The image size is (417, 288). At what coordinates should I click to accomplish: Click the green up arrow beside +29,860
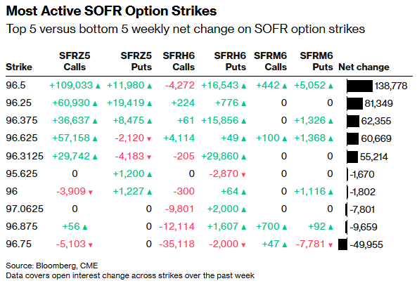243,157
